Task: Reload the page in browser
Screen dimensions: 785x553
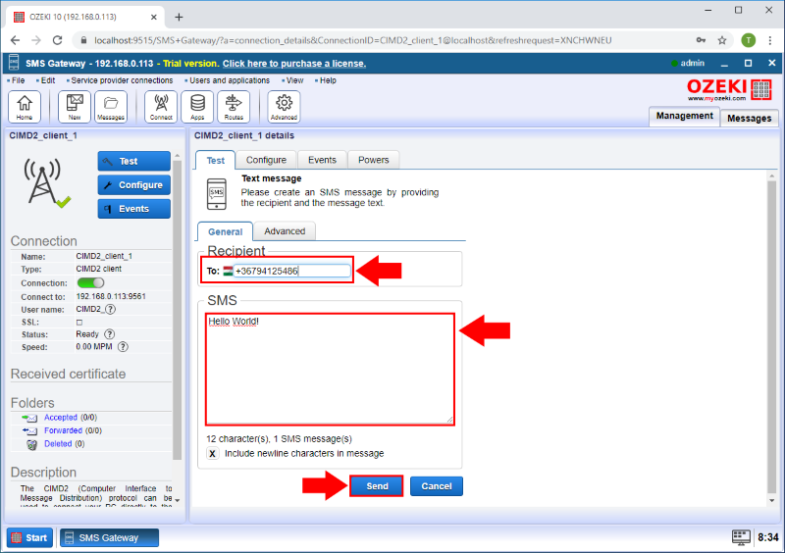Action: tap(58, 40)
